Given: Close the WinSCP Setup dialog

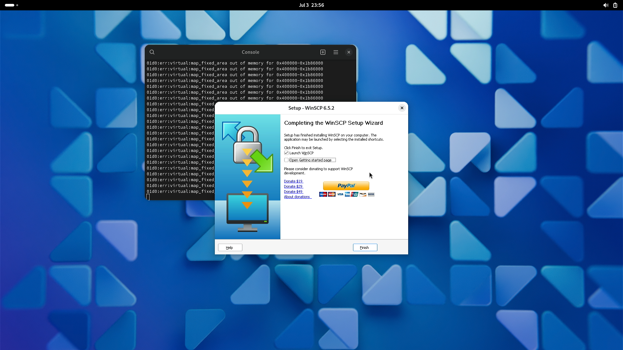Looking at the screenshot, I should coord(402,108).
